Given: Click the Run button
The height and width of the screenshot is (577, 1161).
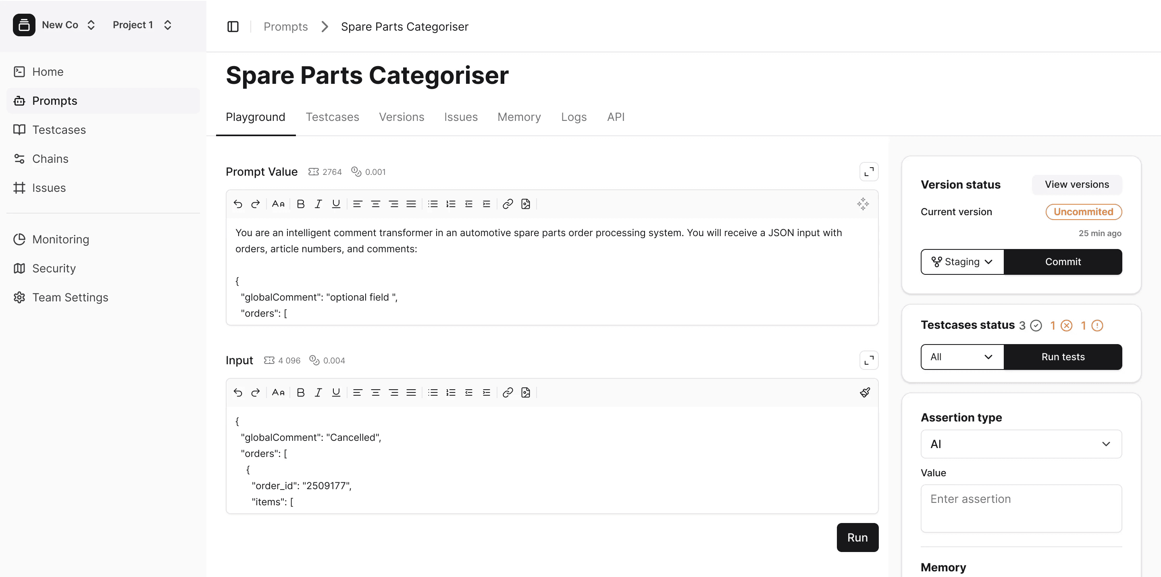Looking at the screenshot, I should tap(857, 538).
